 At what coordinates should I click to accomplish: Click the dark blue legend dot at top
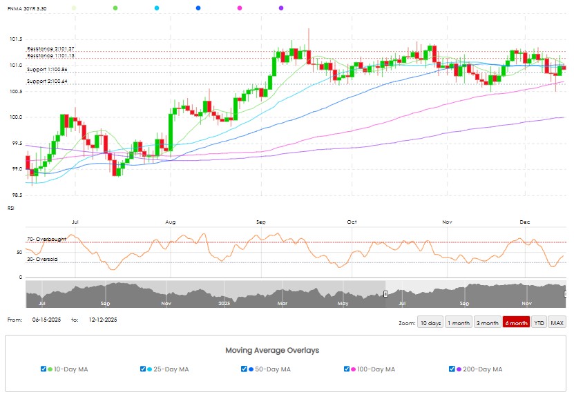[198, 8]
